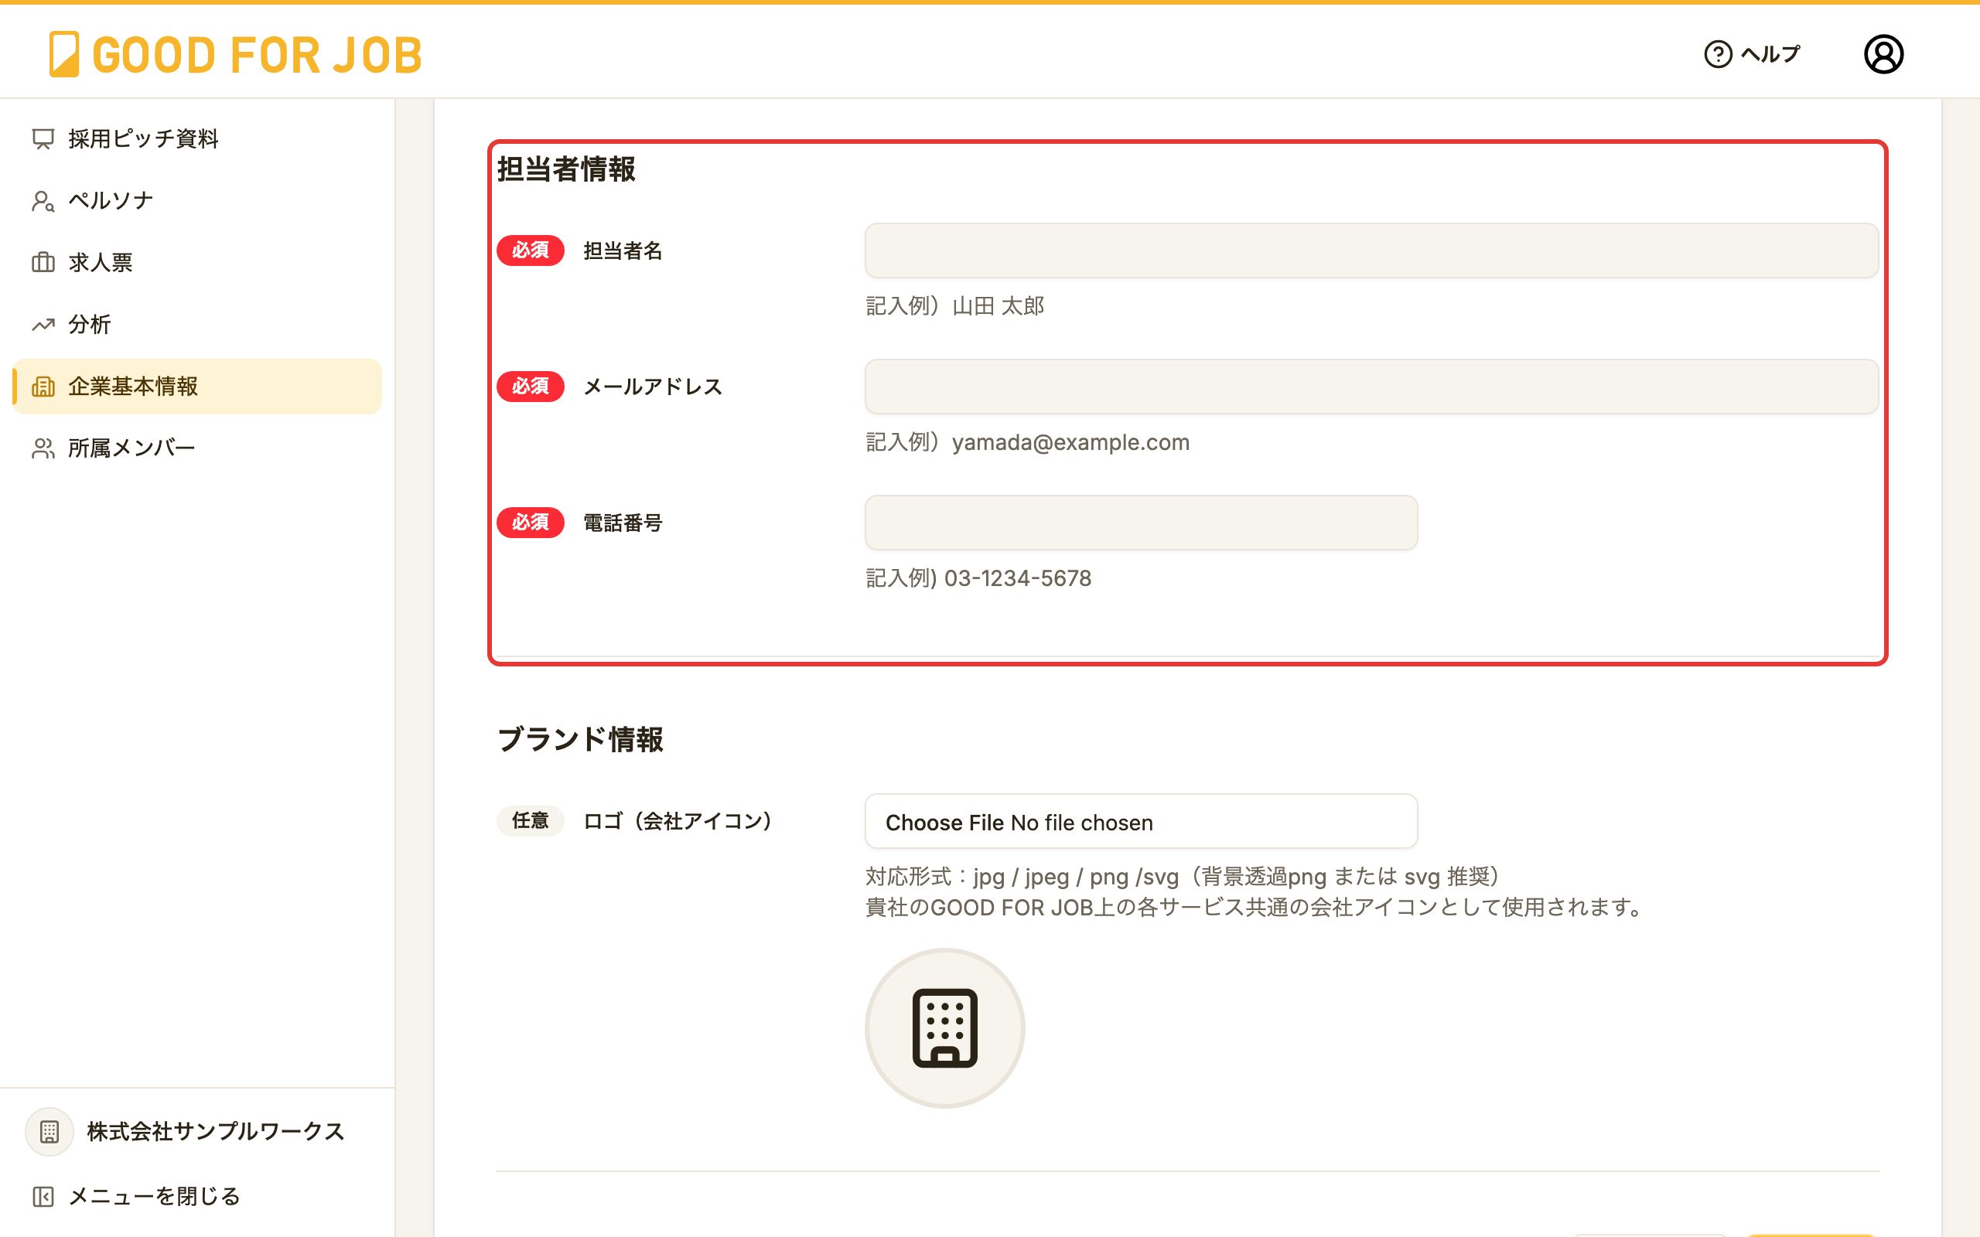The height and width of the screenshot is (1237, 1980).
Task: Click the GOOD FOR JOB logo
Action: click(x=236, y=55)
